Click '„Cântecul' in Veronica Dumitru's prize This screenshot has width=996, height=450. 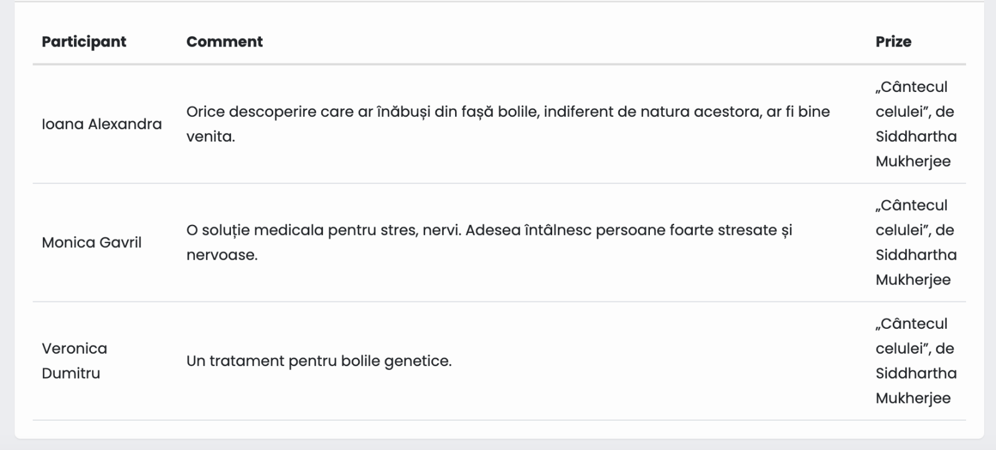pyautogui.click(x=911, y=324)
